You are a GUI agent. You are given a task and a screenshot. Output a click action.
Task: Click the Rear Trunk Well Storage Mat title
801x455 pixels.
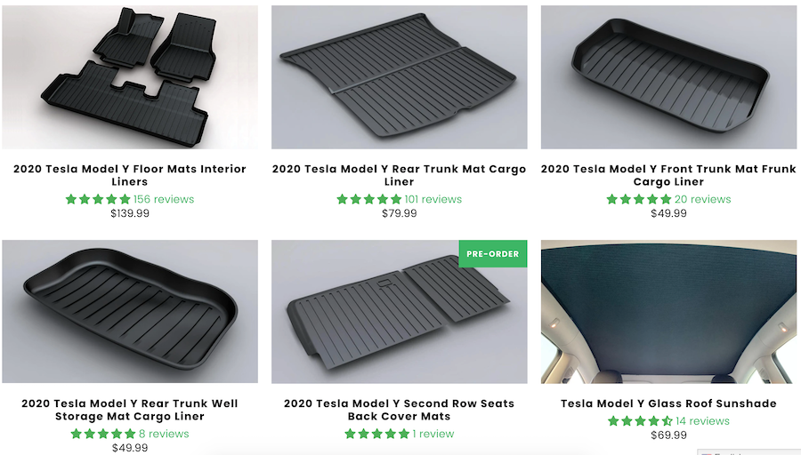[130, 410]
